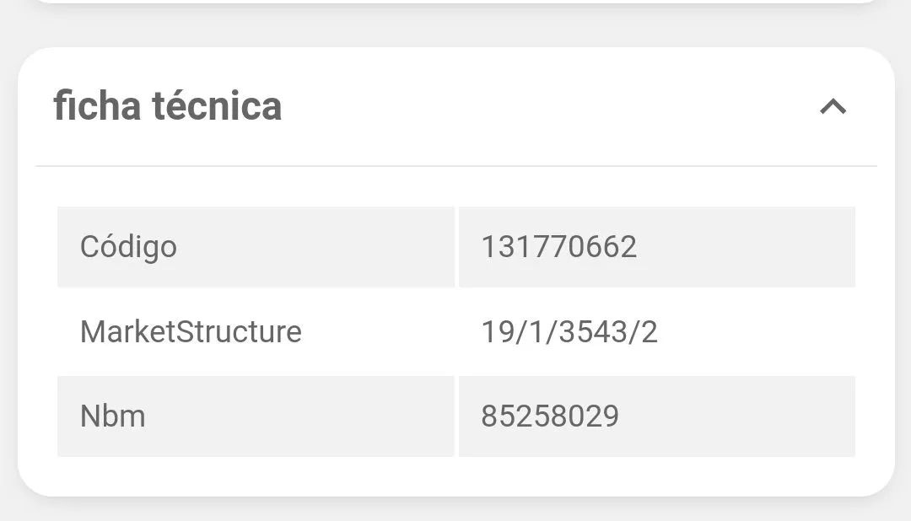
Task: Click the code value 131770662
Action: pyautogui.click(x=558, y=247)
